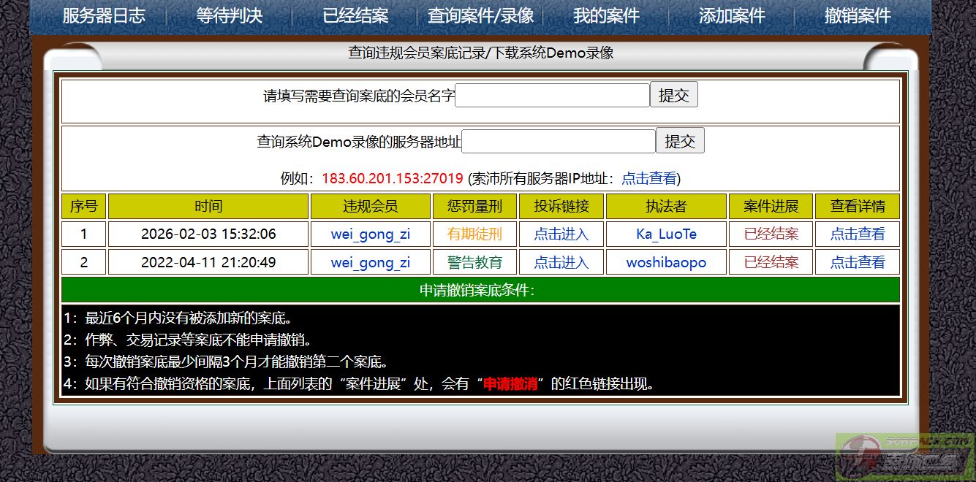The width and height of the screenshot is (976, 482).
Task: Open the 查询案件/录像 navigation item
Action: tap(480, 16)
